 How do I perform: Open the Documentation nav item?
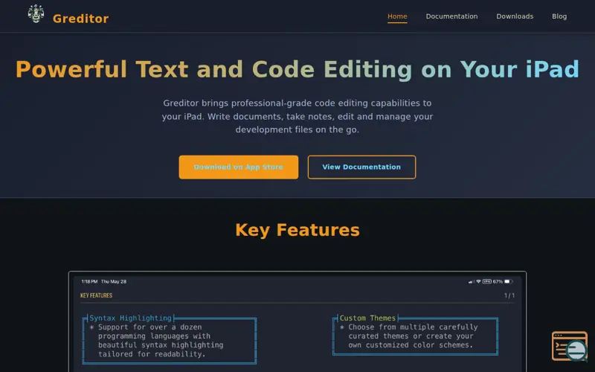click(x=451, y=16)
